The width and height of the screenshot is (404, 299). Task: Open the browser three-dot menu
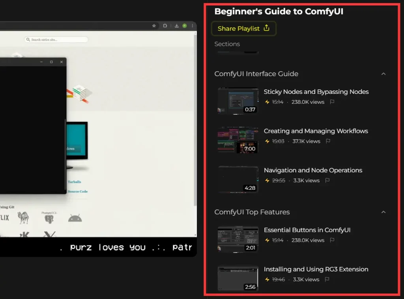[192, 26]
